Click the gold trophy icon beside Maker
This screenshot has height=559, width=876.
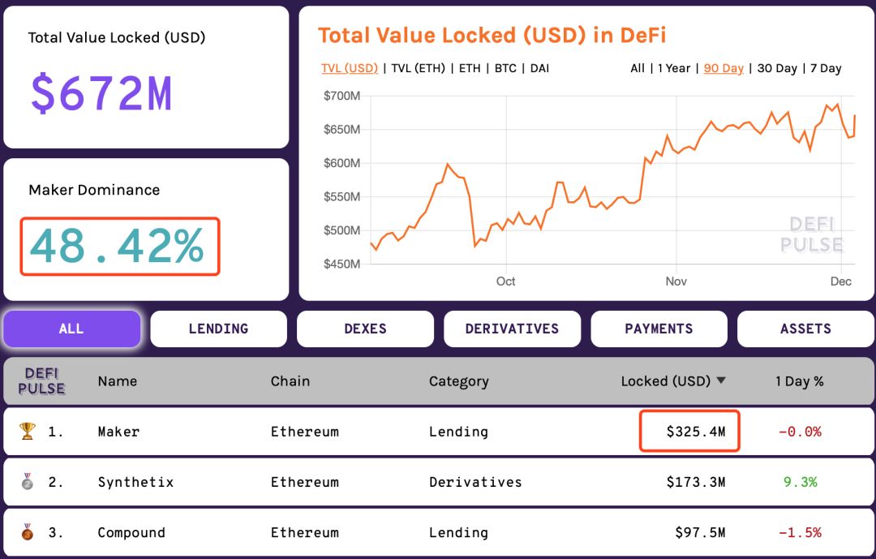(27, 431)
